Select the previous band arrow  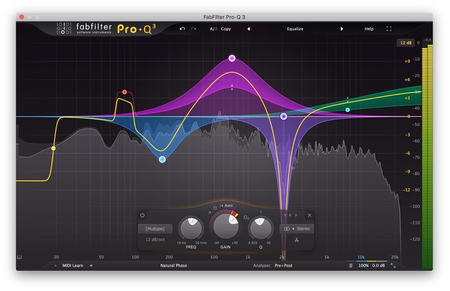click(x=285, y=215)
